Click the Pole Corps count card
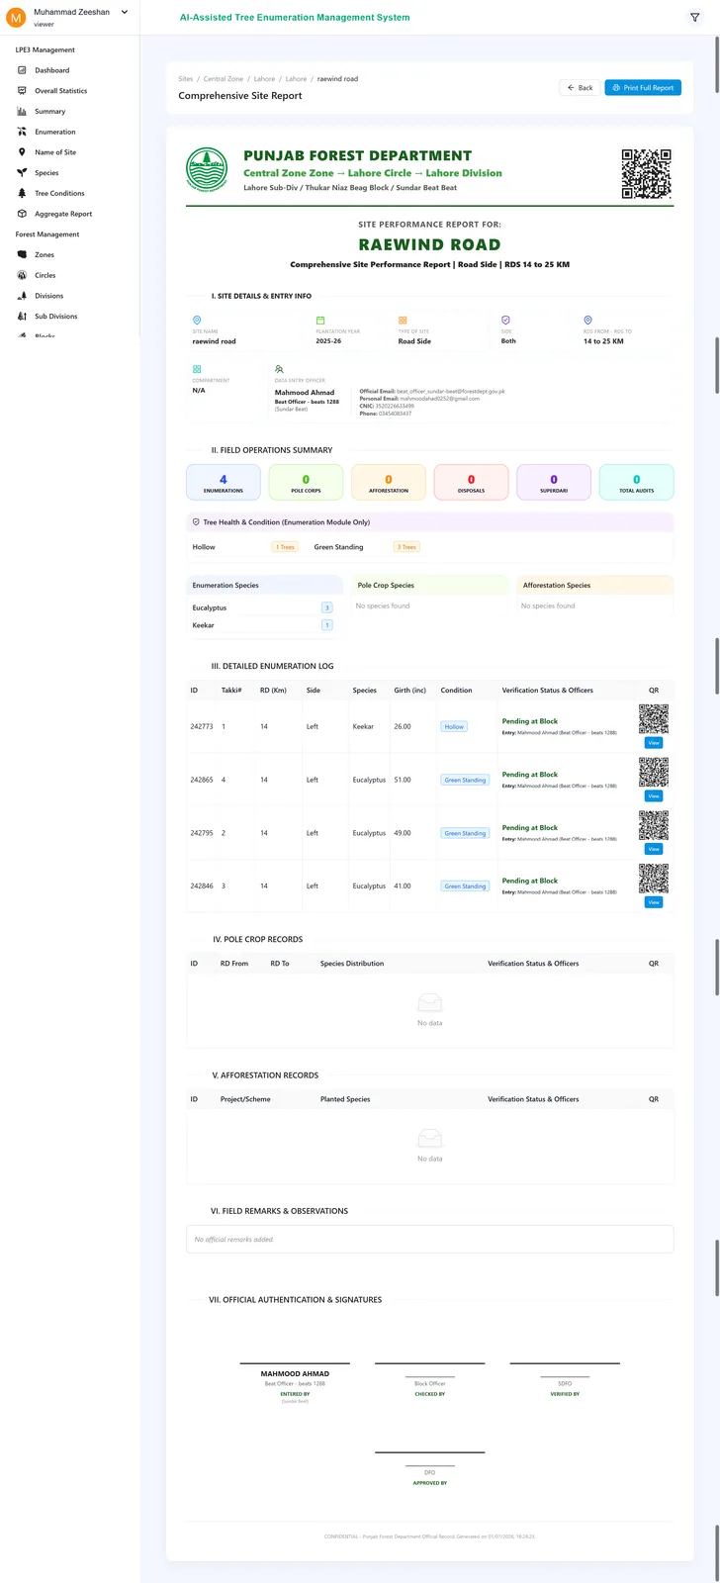The image size is (720, 1583). click(x=306, y=482)
